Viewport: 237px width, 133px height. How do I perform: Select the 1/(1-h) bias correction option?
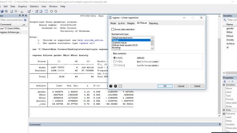114,62
